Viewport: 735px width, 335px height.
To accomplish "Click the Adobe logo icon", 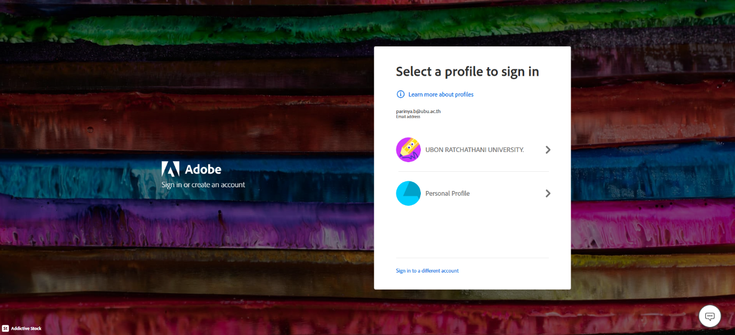I will [170, 169].
